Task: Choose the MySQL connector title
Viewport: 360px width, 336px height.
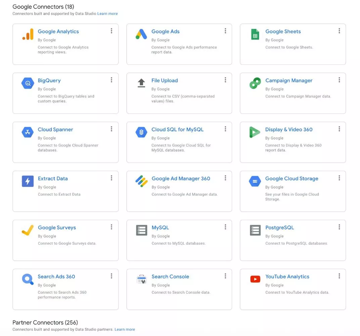Action: tap(160, 227)
